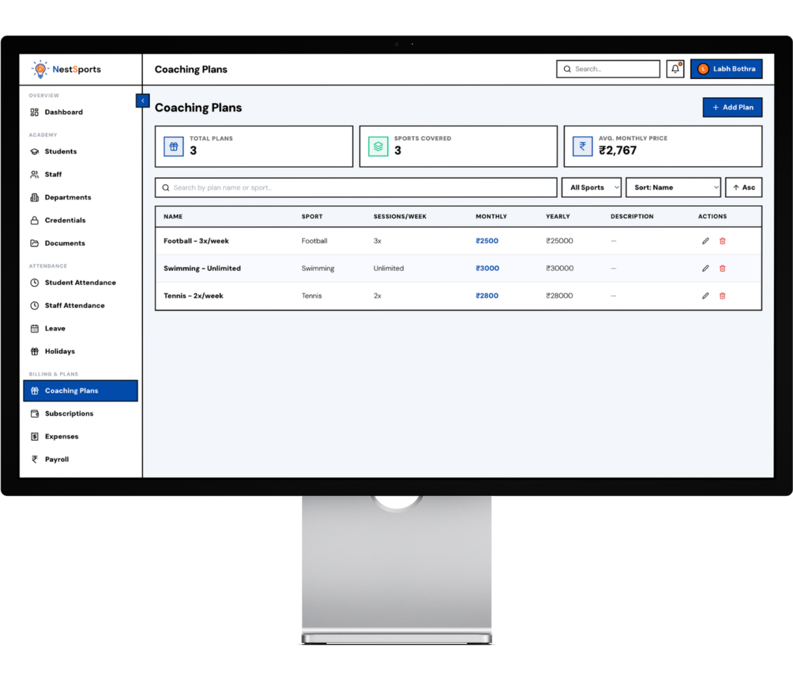This screenshot has width=793, height=680.
Task: Navigate to Departments
Action: pos(80,197)
